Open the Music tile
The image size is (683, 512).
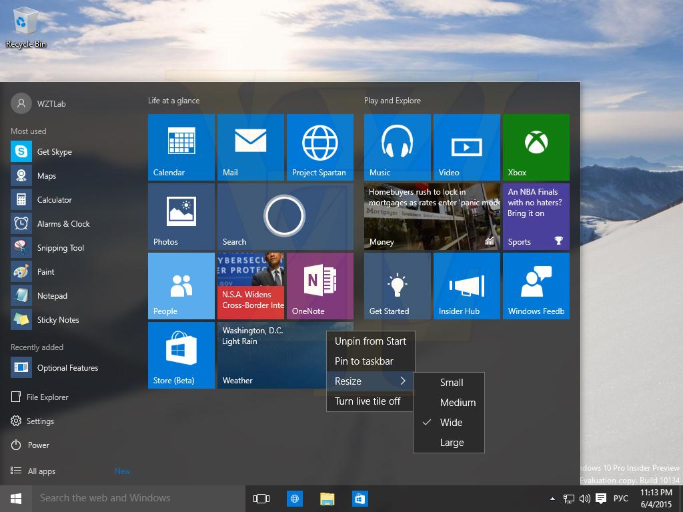398,147
